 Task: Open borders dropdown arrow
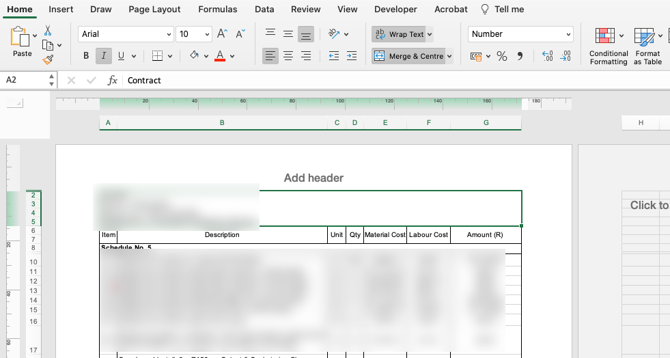coord(170,56)
